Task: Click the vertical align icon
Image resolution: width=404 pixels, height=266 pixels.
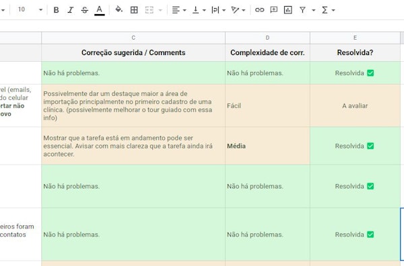Action: point(195,10)
